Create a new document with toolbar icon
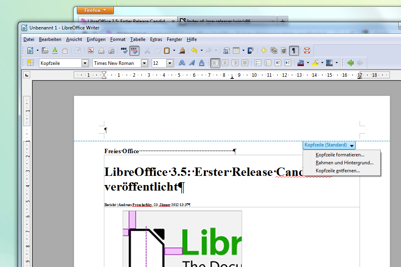Screen dimensions: 401x267 pyautogui.click(x=30, y=51)
